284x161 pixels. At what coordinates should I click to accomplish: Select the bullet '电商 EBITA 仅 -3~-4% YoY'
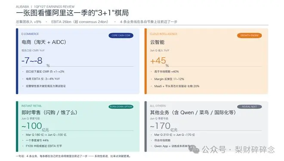tap(43, 79)
